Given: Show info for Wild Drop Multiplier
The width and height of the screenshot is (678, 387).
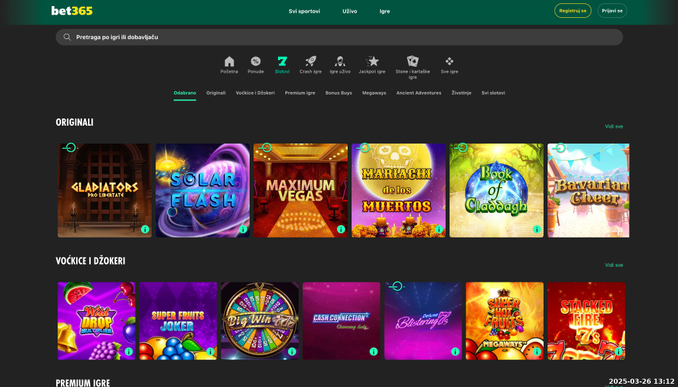Looking at the screenshot, I should pos(128,351).
